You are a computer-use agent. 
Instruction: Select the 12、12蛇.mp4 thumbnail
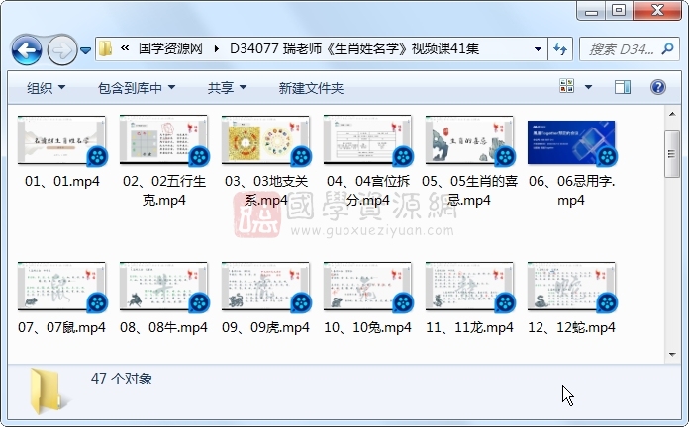pos(571,287)
